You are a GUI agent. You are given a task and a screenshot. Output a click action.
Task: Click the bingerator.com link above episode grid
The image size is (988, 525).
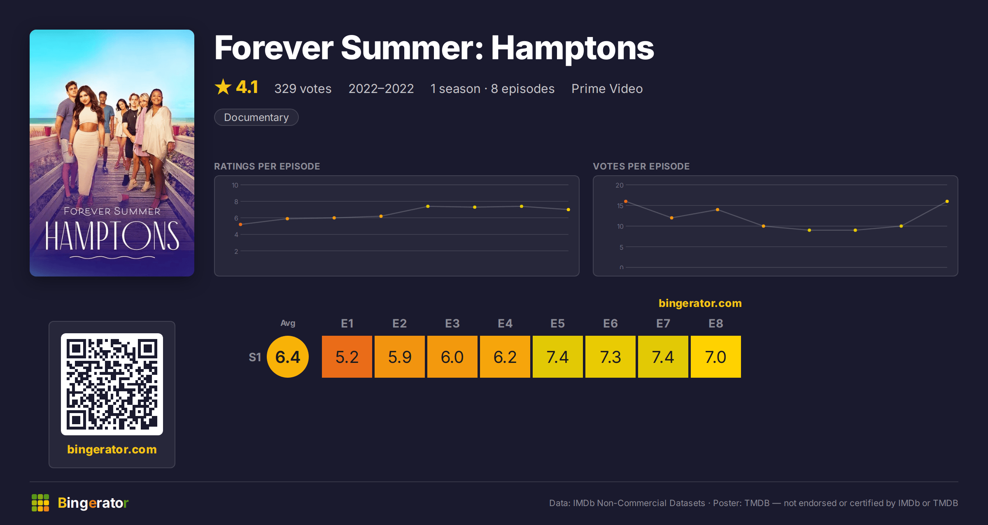tap(700, 303)
